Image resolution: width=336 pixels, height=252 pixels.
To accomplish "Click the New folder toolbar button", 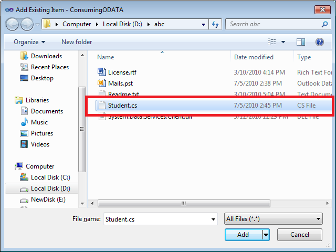I will [x=77, y=42].
